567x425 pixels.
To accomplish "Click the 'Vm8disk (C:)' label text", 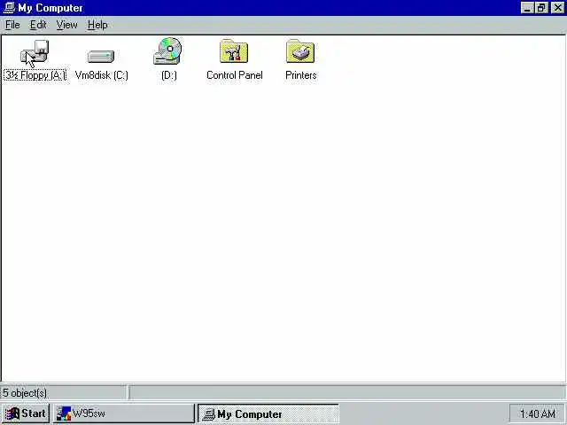I will [102, 75].
